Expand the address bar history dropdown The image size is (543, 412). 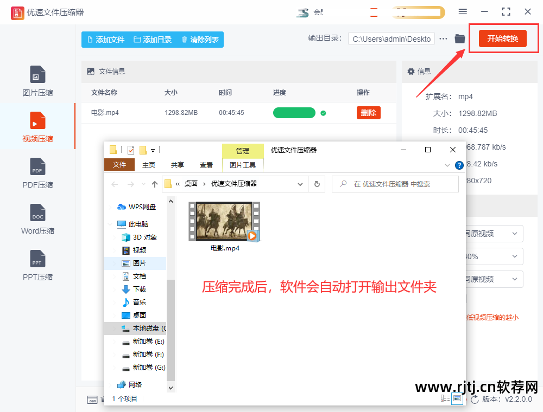[x=300, y=184]
